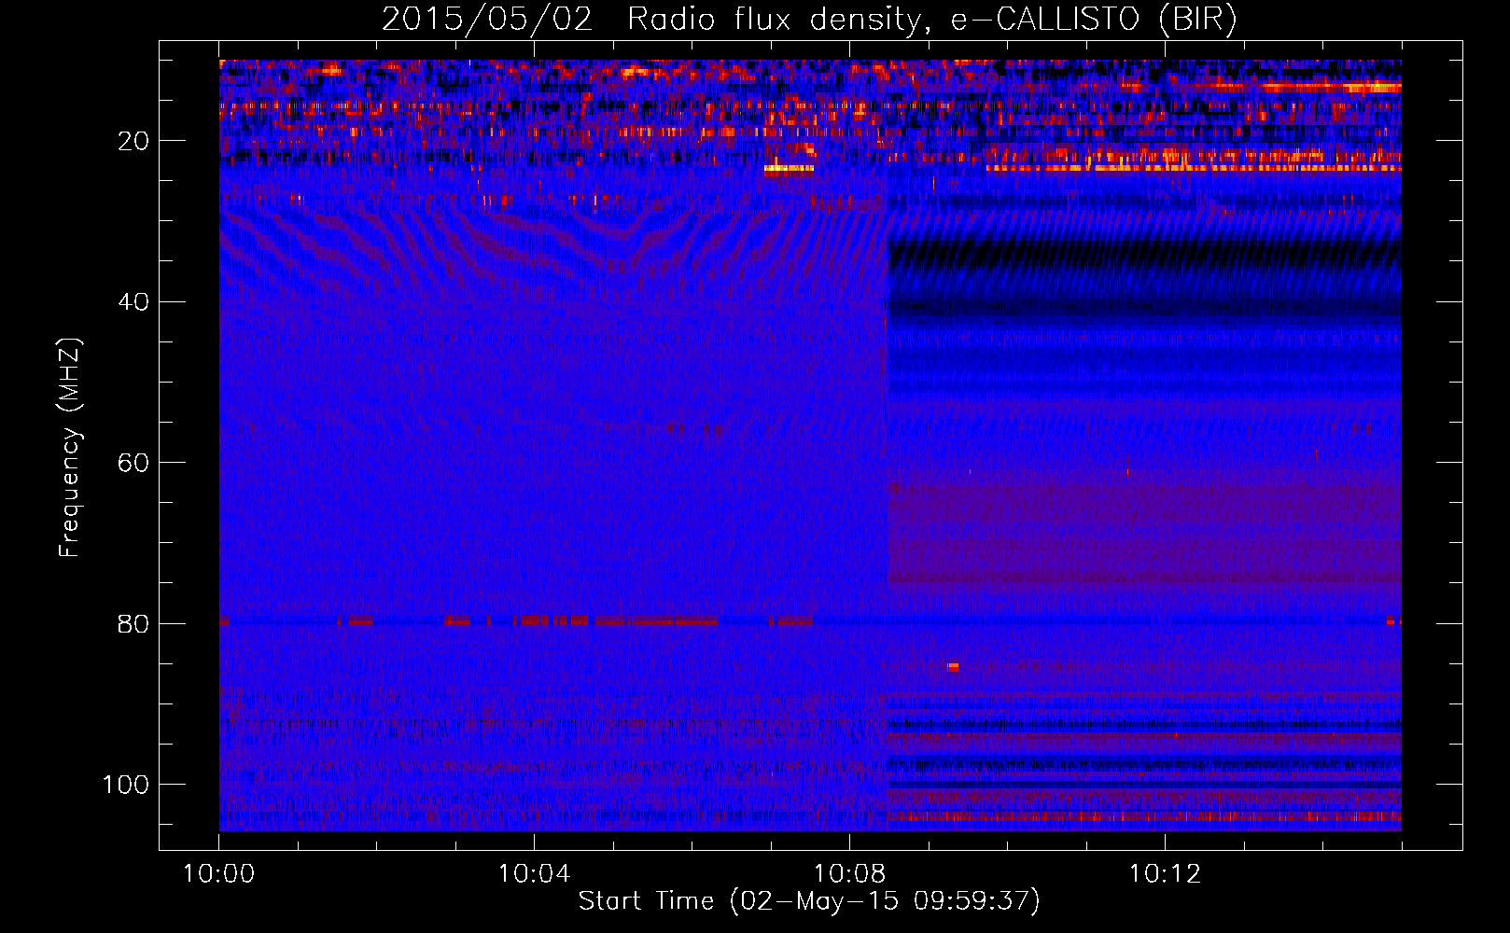
Task: Select the 20 MHz frequency tick label
Action: (133, 141)
